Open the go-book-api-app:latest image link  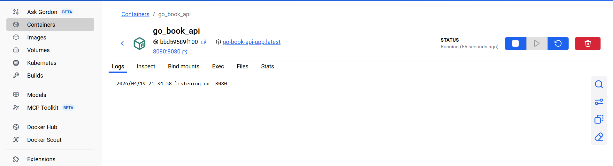tap(251, 42)
